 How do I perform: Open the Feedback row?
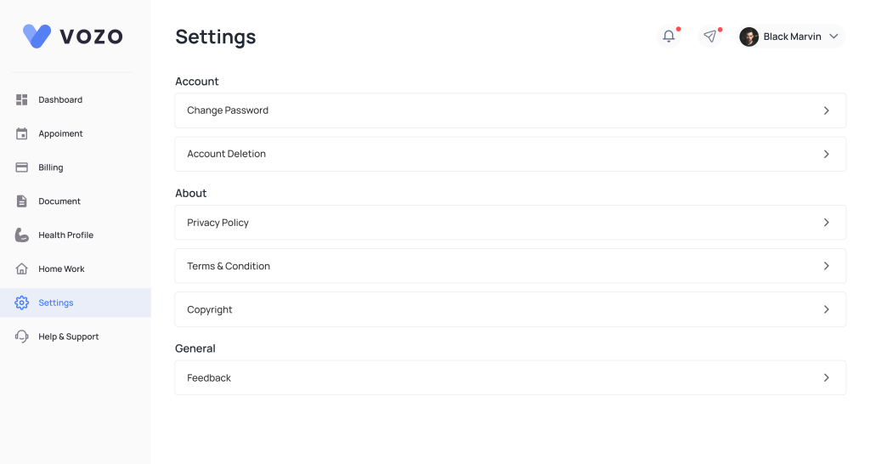[510, 378]
